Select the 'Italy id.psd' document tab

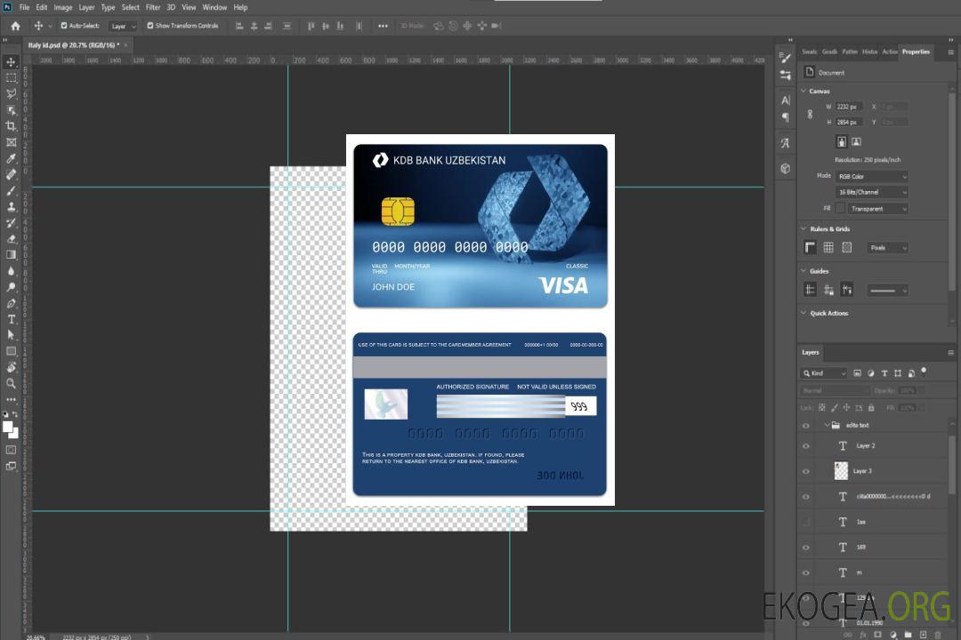[x=73, y=45]
